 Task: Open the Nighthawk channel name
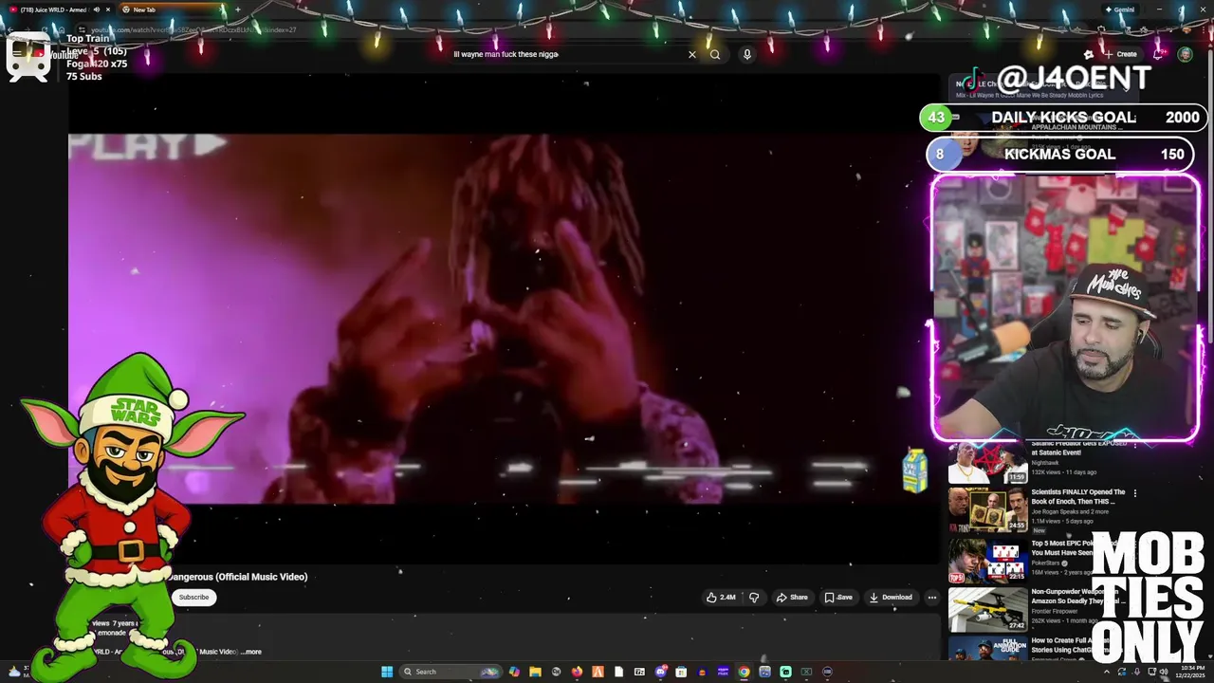[1045, 463]
